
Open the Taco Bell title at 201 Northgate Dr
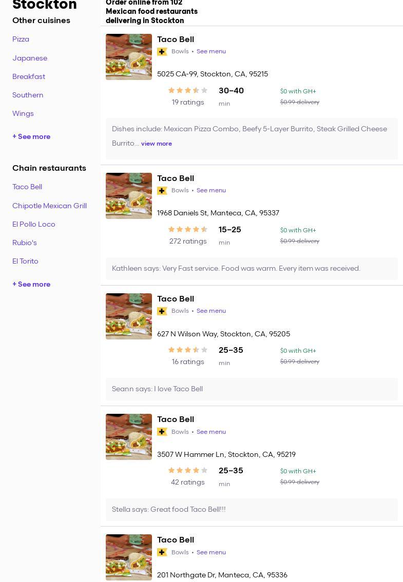pyautogui.click(x=176, y=540)
